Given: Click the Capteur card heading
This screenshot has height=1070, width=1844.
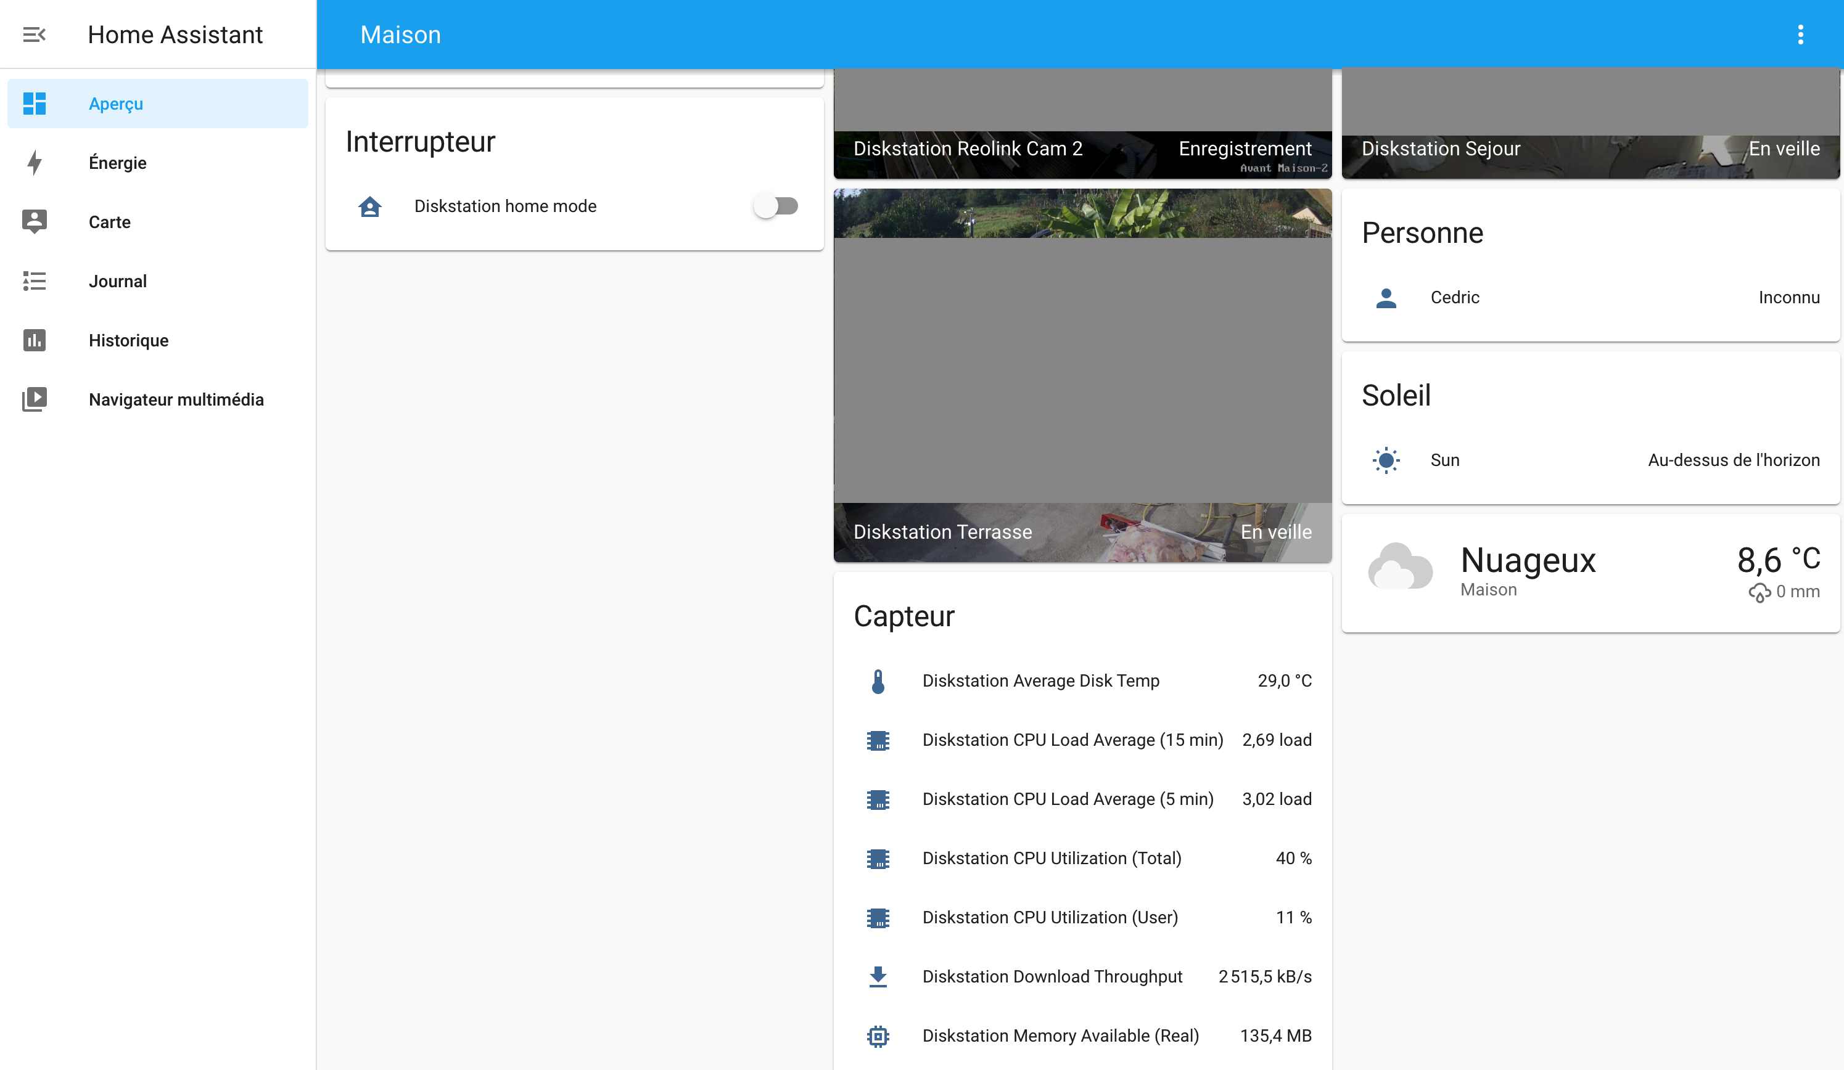Looking at the screenshot, I should pos(903,616).
